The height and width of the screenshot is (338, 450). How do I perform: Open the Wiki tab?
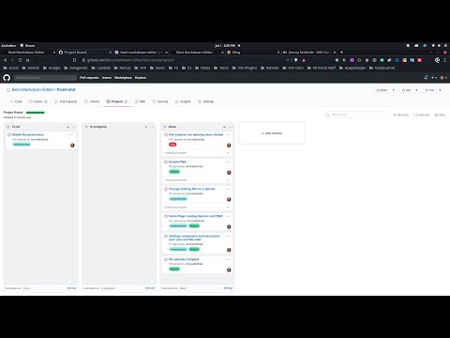pyautogui.click(x=140, y=101)
